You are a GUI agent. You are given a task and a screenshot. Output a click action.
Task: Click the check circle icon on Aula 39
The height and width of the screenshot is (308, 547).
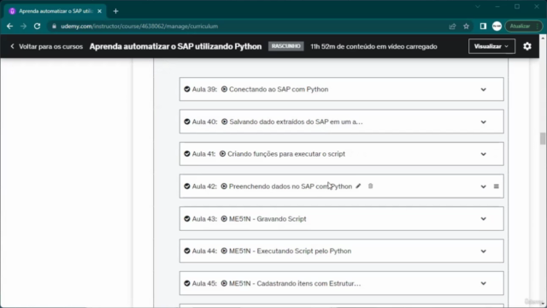[x=187, y=89]
